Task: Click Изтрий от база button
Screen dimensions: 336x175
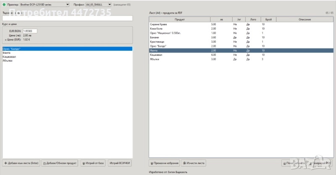Action: click(93, 163)
